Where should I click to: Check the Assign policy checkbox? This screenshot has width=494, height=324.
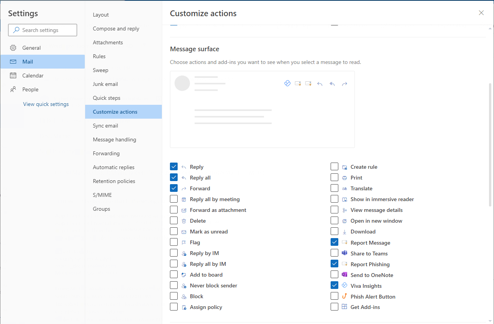click(x=174, y=307)
